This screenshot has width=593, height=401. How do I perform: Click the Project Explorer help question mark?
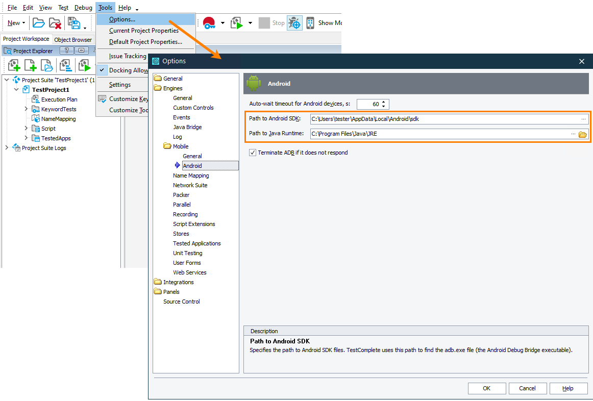(x=68, y=50)
